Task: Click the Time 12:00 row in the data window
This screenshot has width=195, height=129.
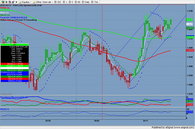Action: 15,51
